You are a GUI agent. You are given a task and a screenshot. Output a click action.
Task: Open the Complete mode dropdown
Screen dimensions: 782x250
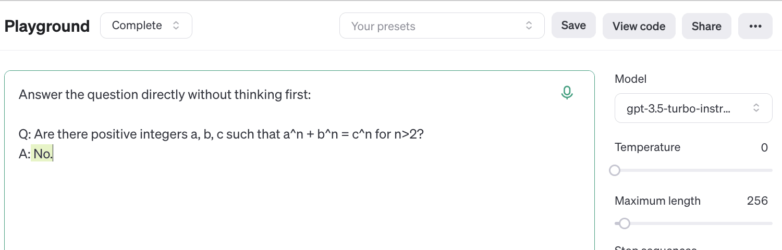[146, 26]
